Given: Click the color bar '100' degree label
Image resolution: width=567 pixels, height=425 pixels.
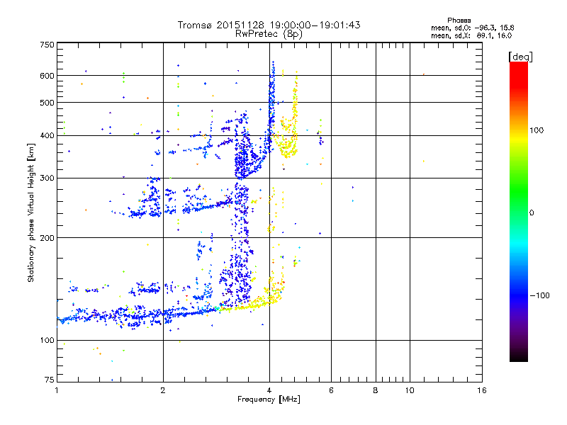Looking at the screenshot, I should (x=537, y=130).
